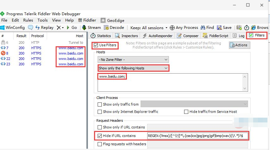
Task: Click hosts box scrollbar up arrow
Action: click(245, 77)
